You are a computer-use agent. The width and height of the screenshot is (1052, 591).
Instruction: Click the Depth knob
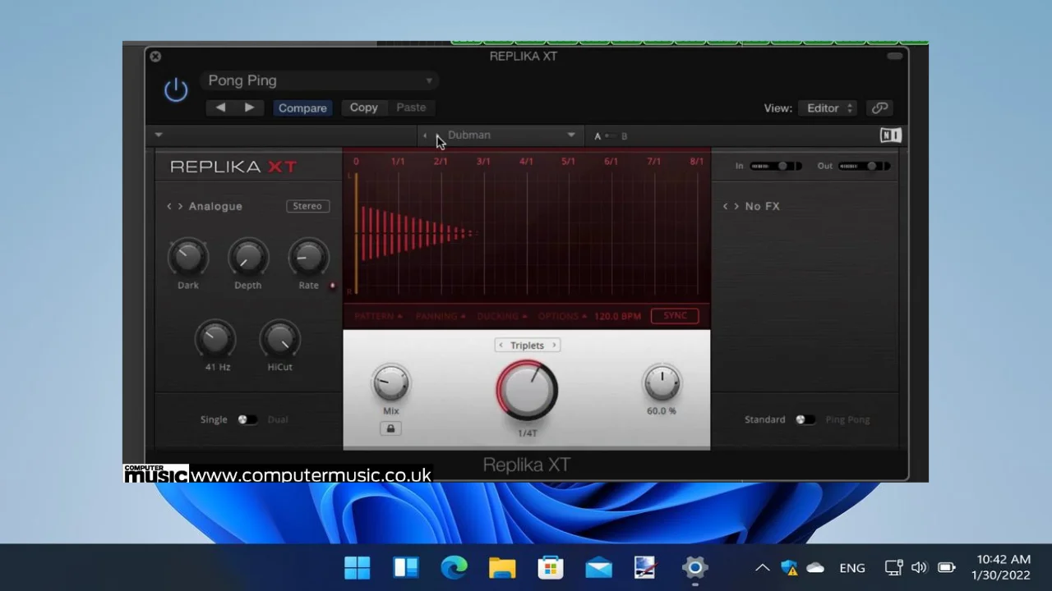click(248, 257)
